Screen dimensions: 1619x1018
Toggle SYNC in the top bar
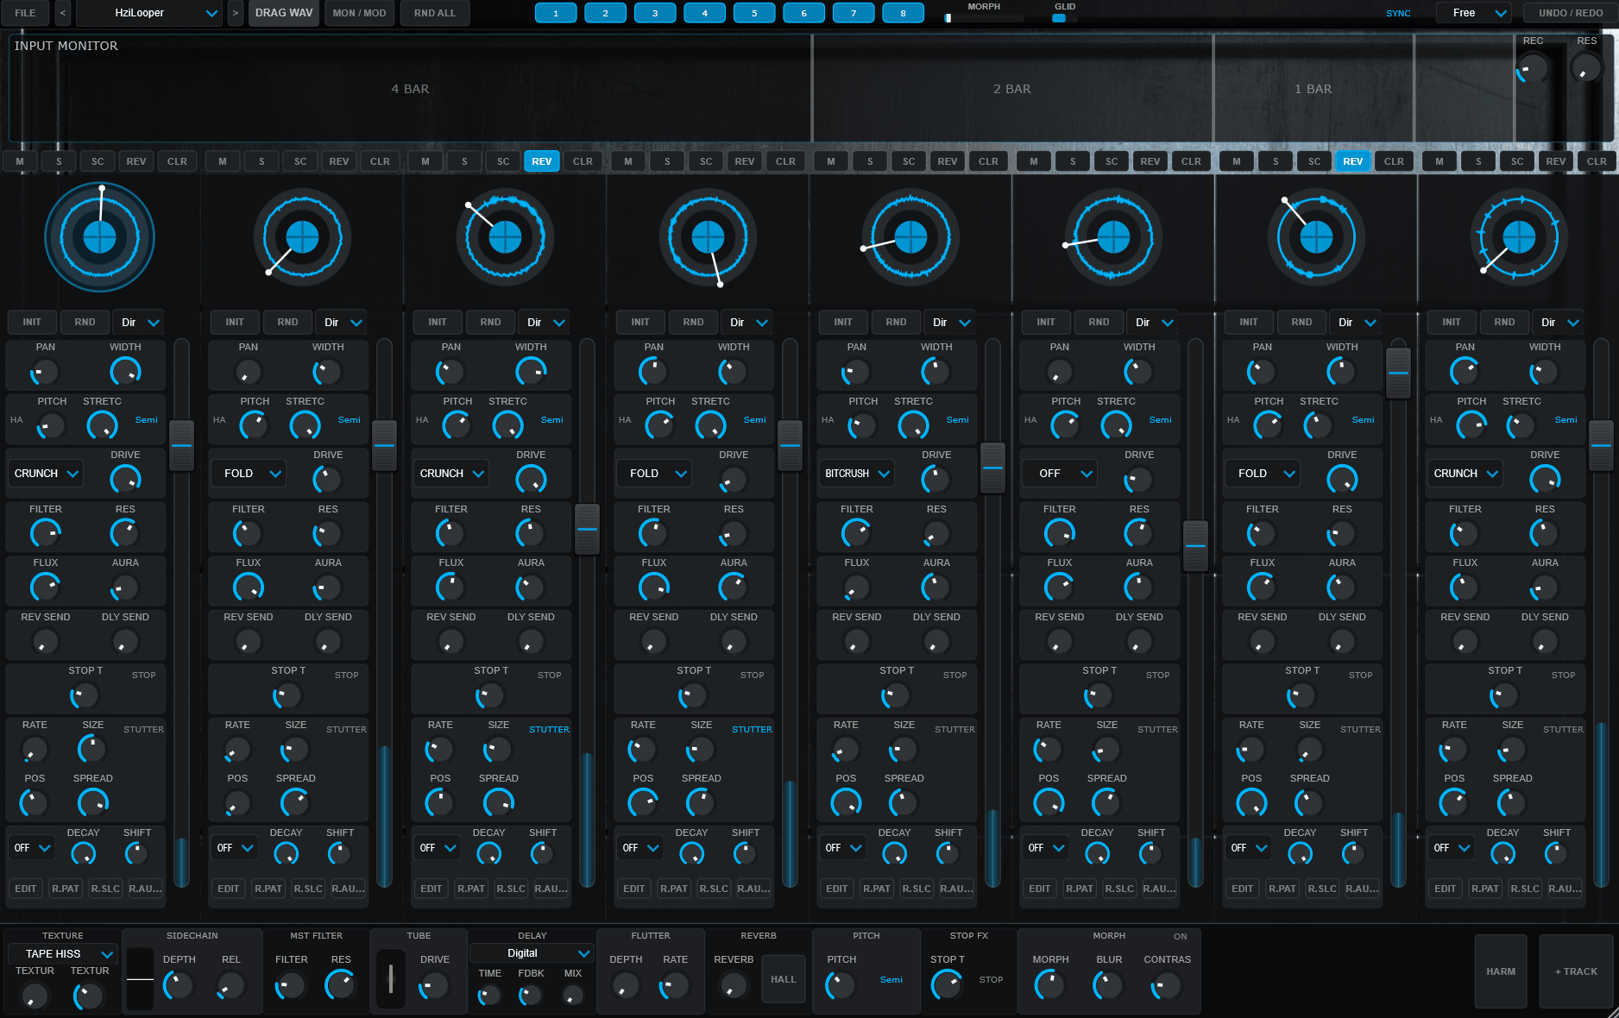[x=1398, y=13]
